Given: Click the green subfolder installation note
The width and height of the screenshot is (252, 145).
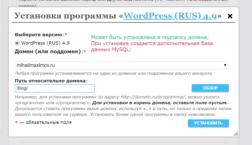Looking at the screenshot, I should 150,38.
